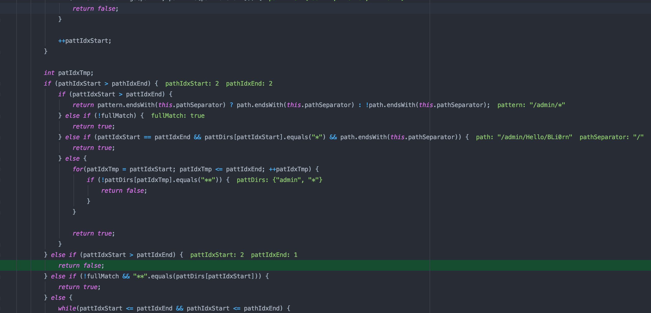Click the pattDirs {"admin", "*"} inline value
This screenshot has width=651, height=313.
click(279, 180)
